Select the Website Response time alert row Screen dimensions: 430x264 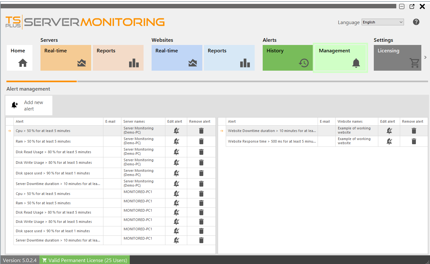271,141
